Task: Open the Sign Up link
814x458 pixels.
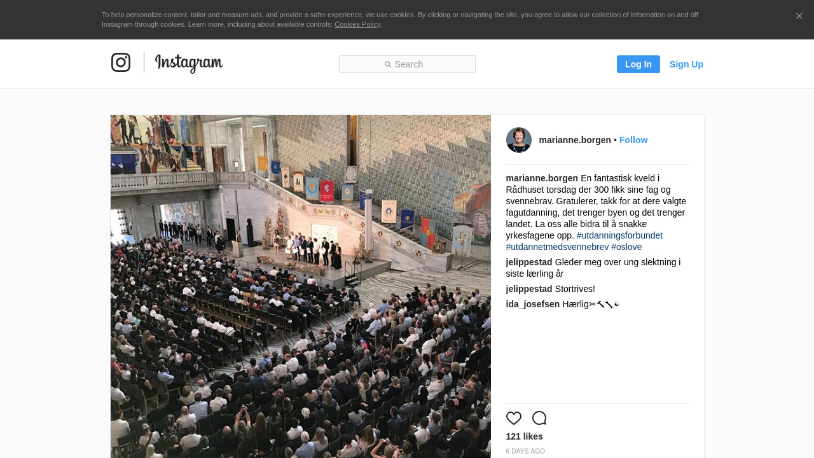Action: pos(686,64)
